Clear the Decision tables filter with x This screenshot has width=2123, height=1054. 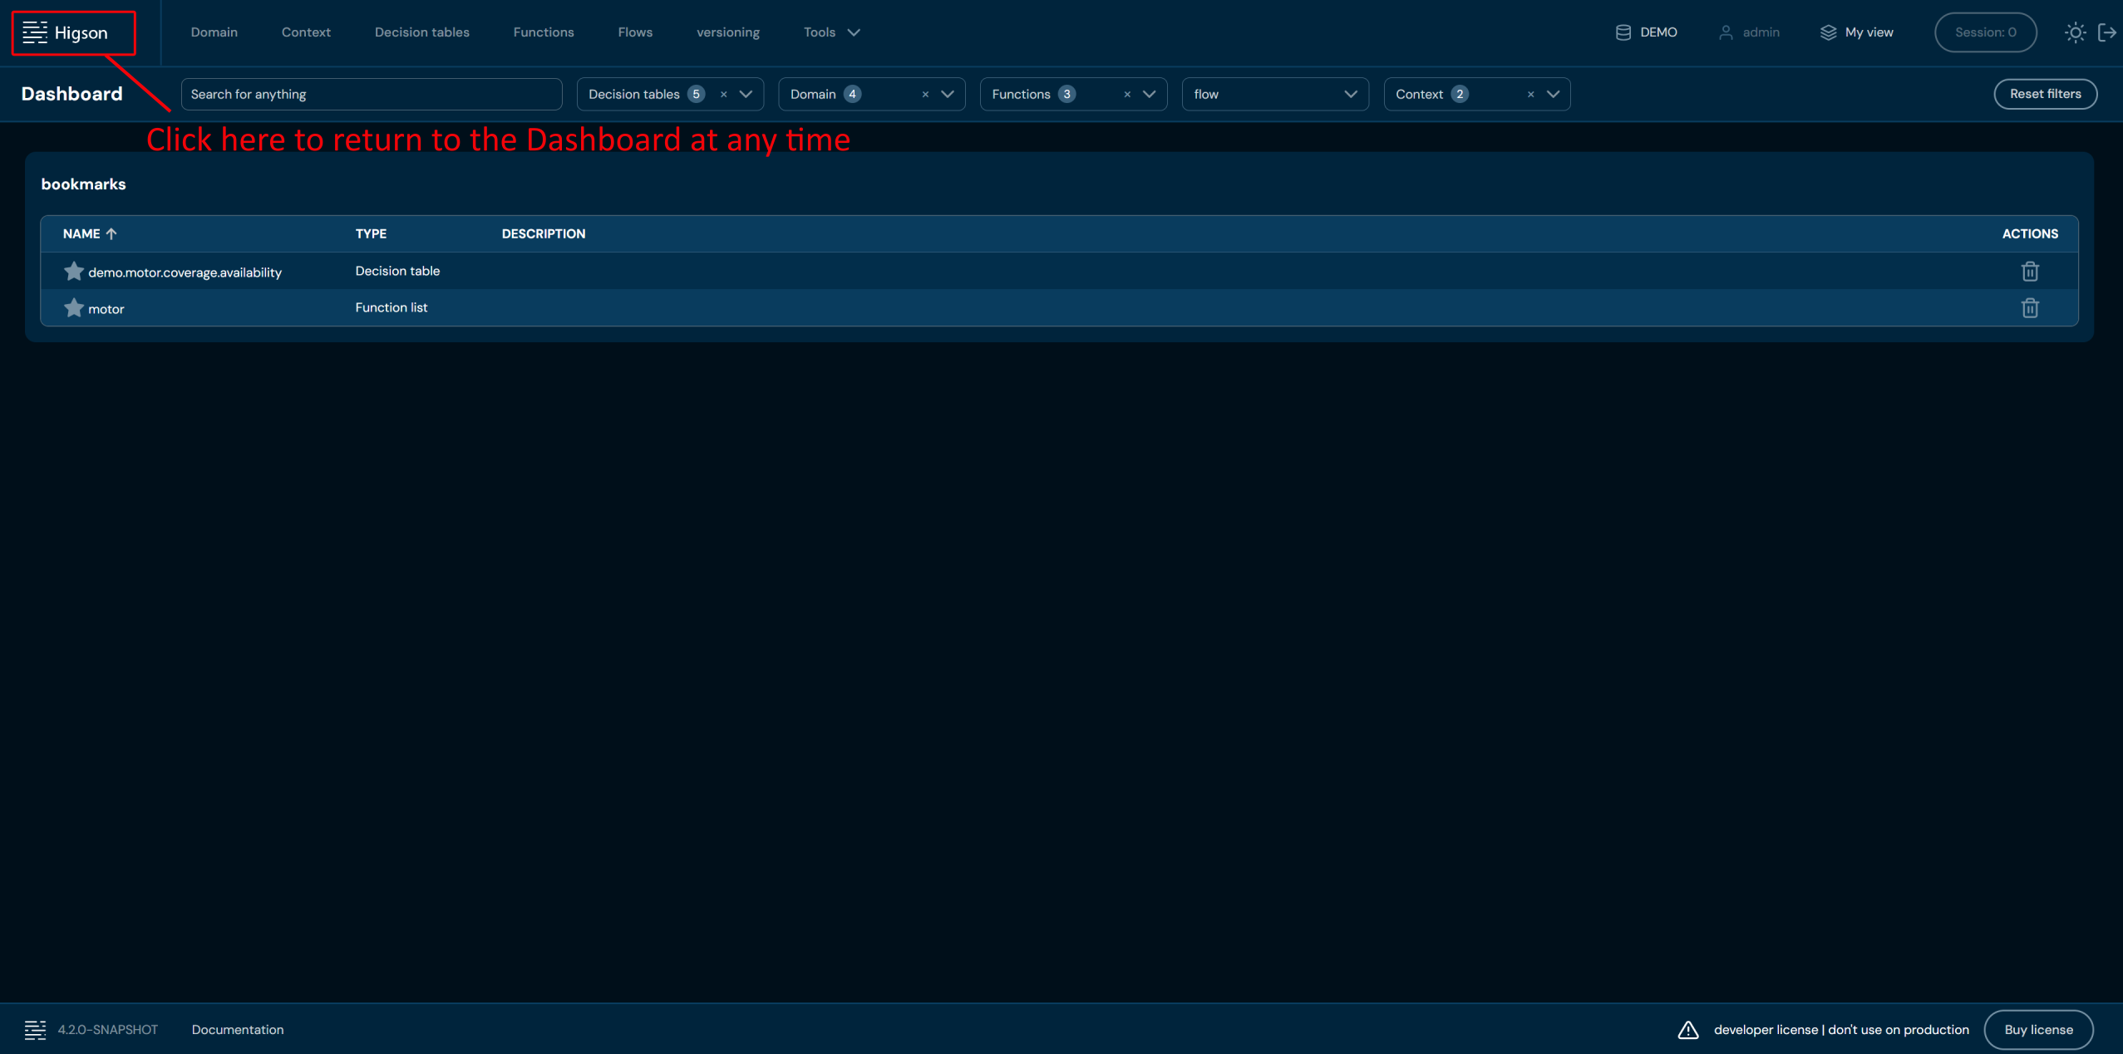pyautogui.click(x=724, y=95)
